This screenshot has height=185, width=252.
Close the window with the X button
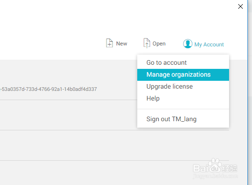[x=241, y=6]
